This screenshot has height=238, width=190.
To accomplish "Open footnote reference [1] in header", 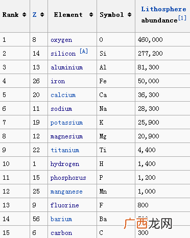I will 182,18.
